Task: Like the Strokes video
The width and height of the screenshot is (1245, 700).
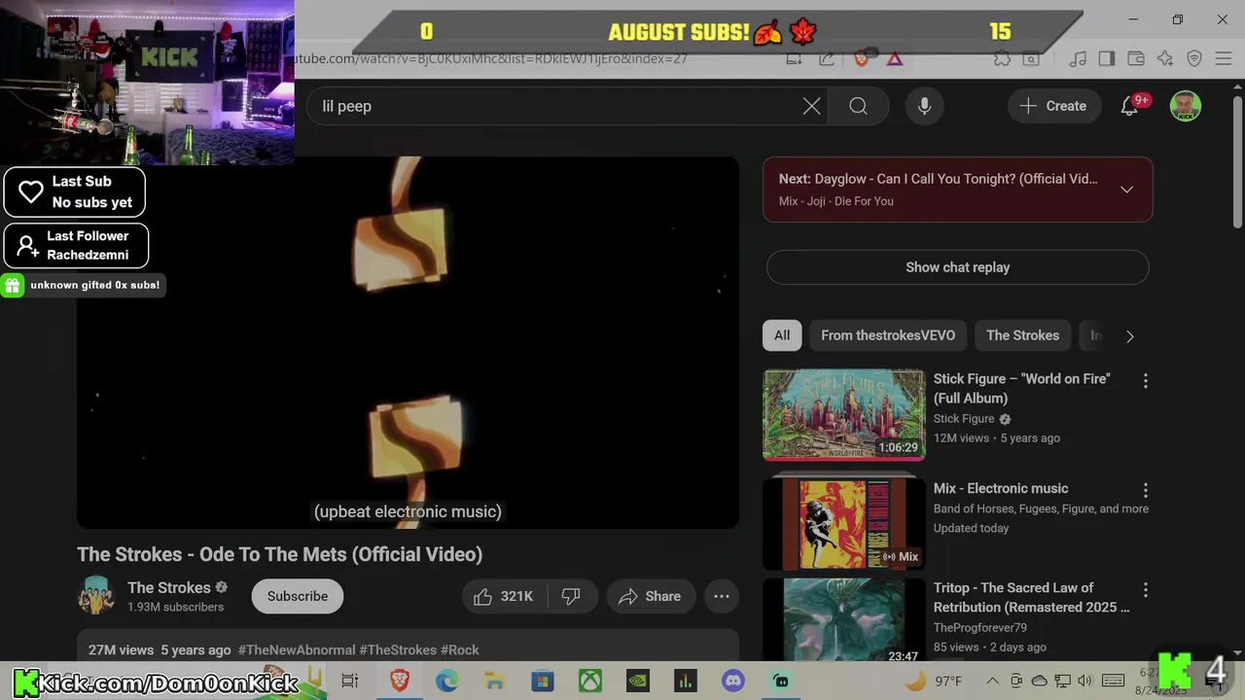Action: point(504,596)
